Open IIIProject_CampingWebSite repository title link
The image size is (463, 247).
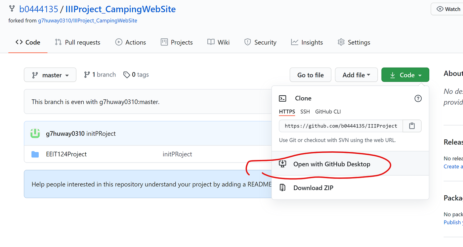tap(121, 9)
